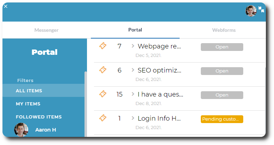Show My Items filter

click(28, 104)
